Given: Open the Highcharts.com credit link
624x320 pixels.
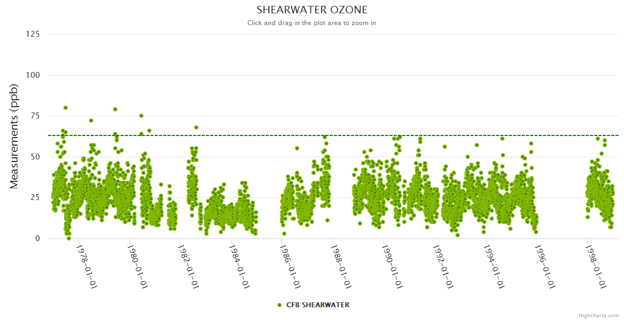Looking at the screenshot, I should point(598,316).
